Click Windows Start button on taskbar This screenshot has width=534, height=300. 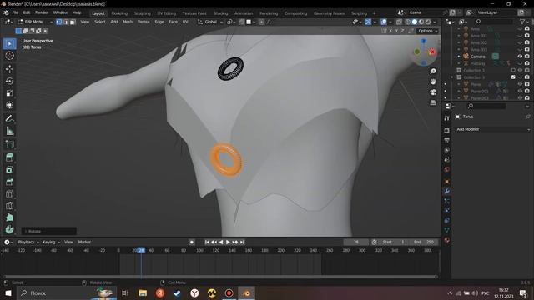(x=8, y=292)
